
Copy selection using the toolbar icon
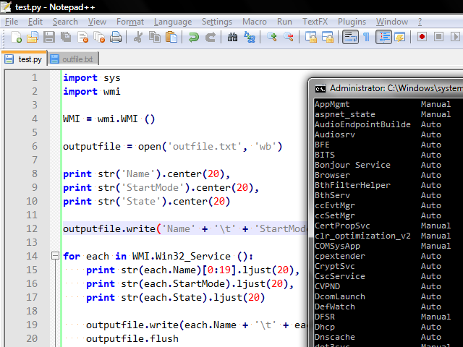pos(155,37)
